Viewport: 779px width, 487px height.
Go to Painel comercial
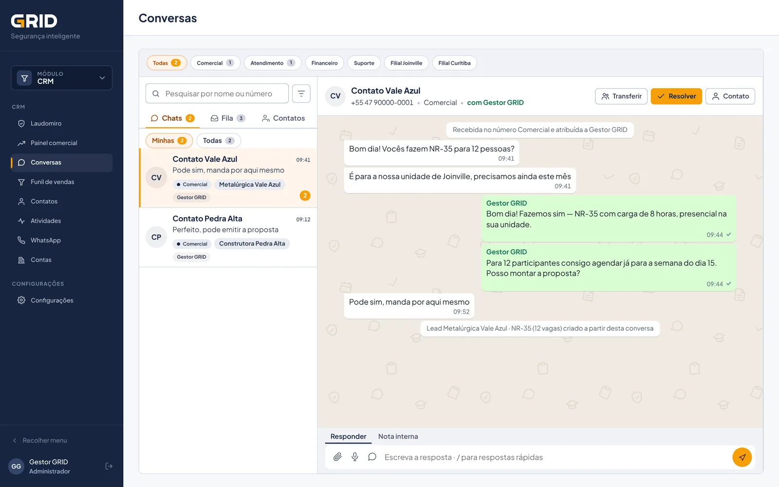tap(61, 143)
